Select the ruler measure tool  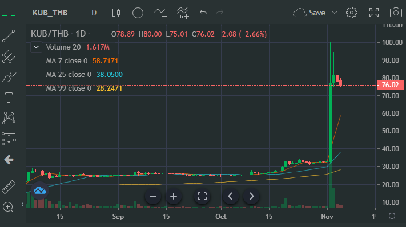9,187
